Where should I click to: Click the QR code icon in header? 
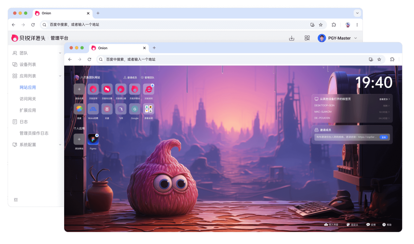(307, 38)
